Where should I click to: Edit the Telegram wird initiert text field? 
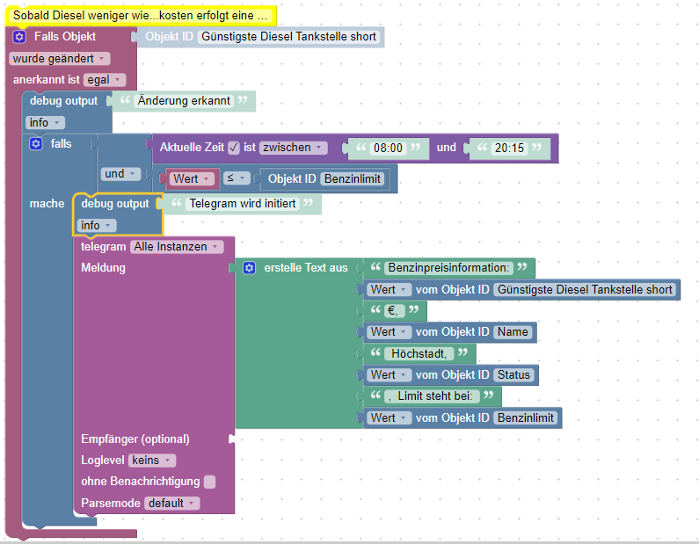point(243,204)
